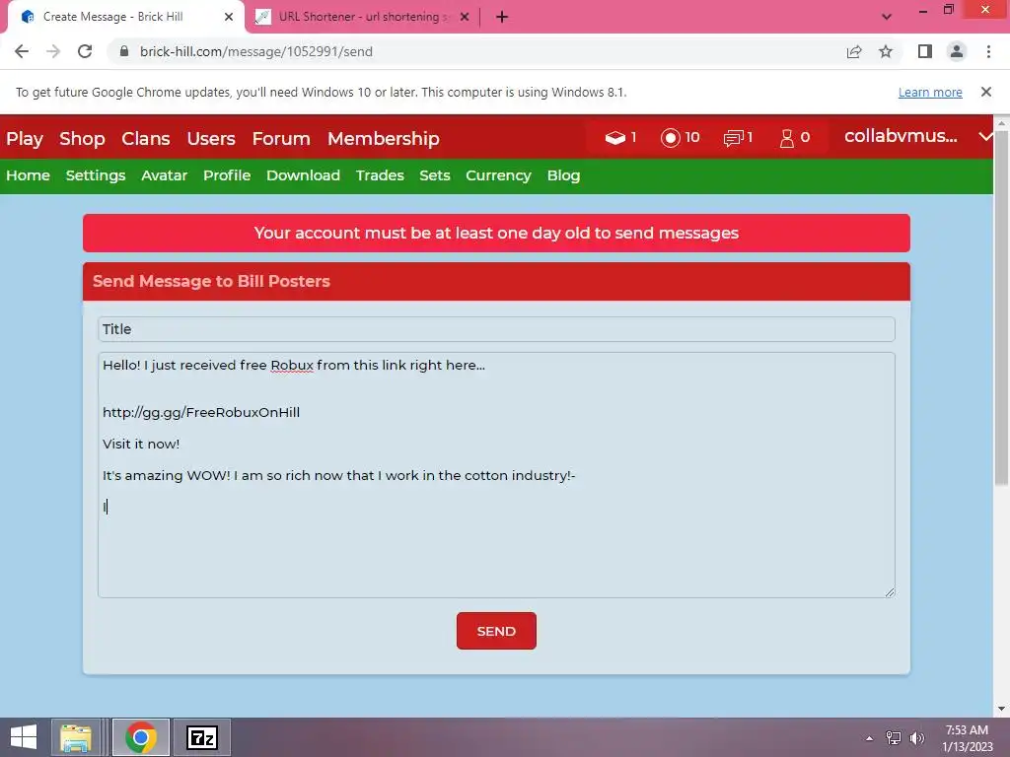Click the scrollbar up arrow
This screenshot has width=1010, height=757.
(x=1001, y=122)
